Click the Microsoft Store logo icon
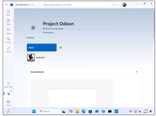Screen dimensions: 156x116 pos(12,5)
